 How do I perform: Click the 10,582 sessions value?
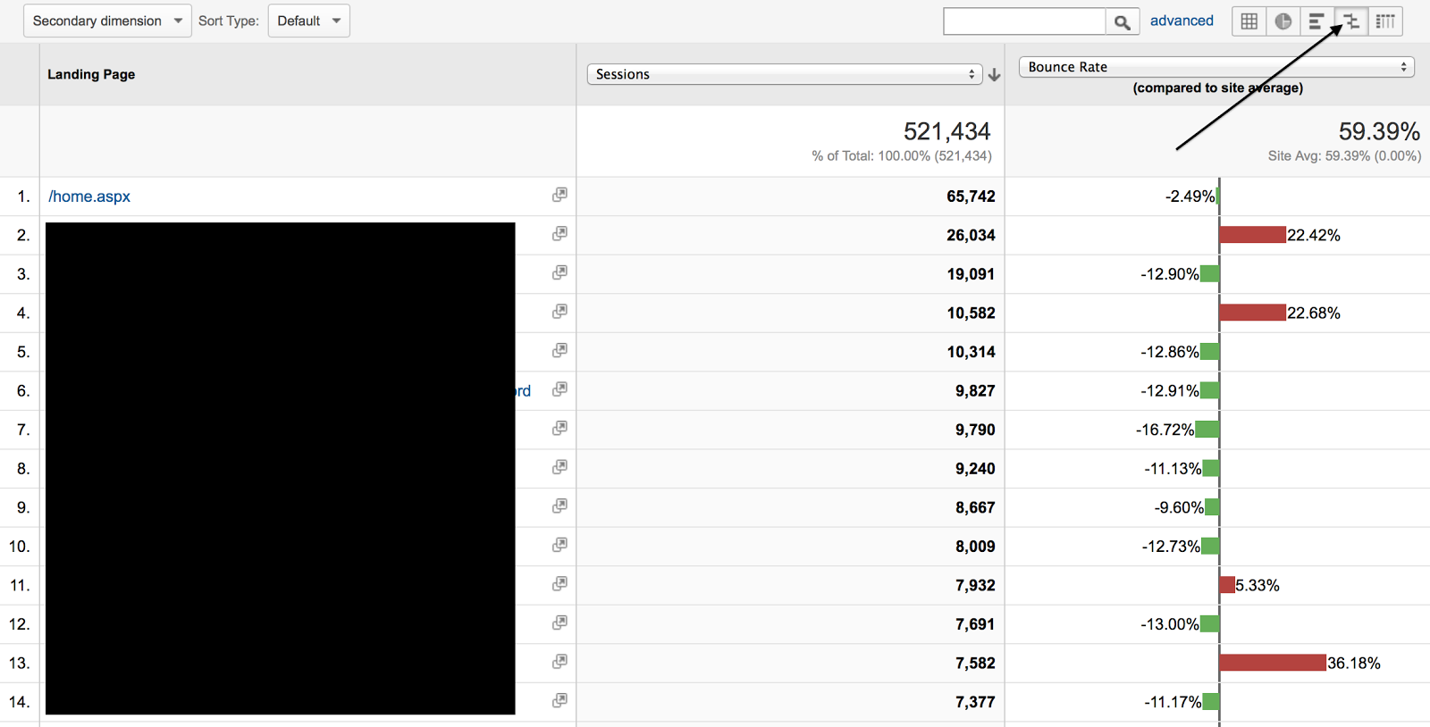(971, 313)
